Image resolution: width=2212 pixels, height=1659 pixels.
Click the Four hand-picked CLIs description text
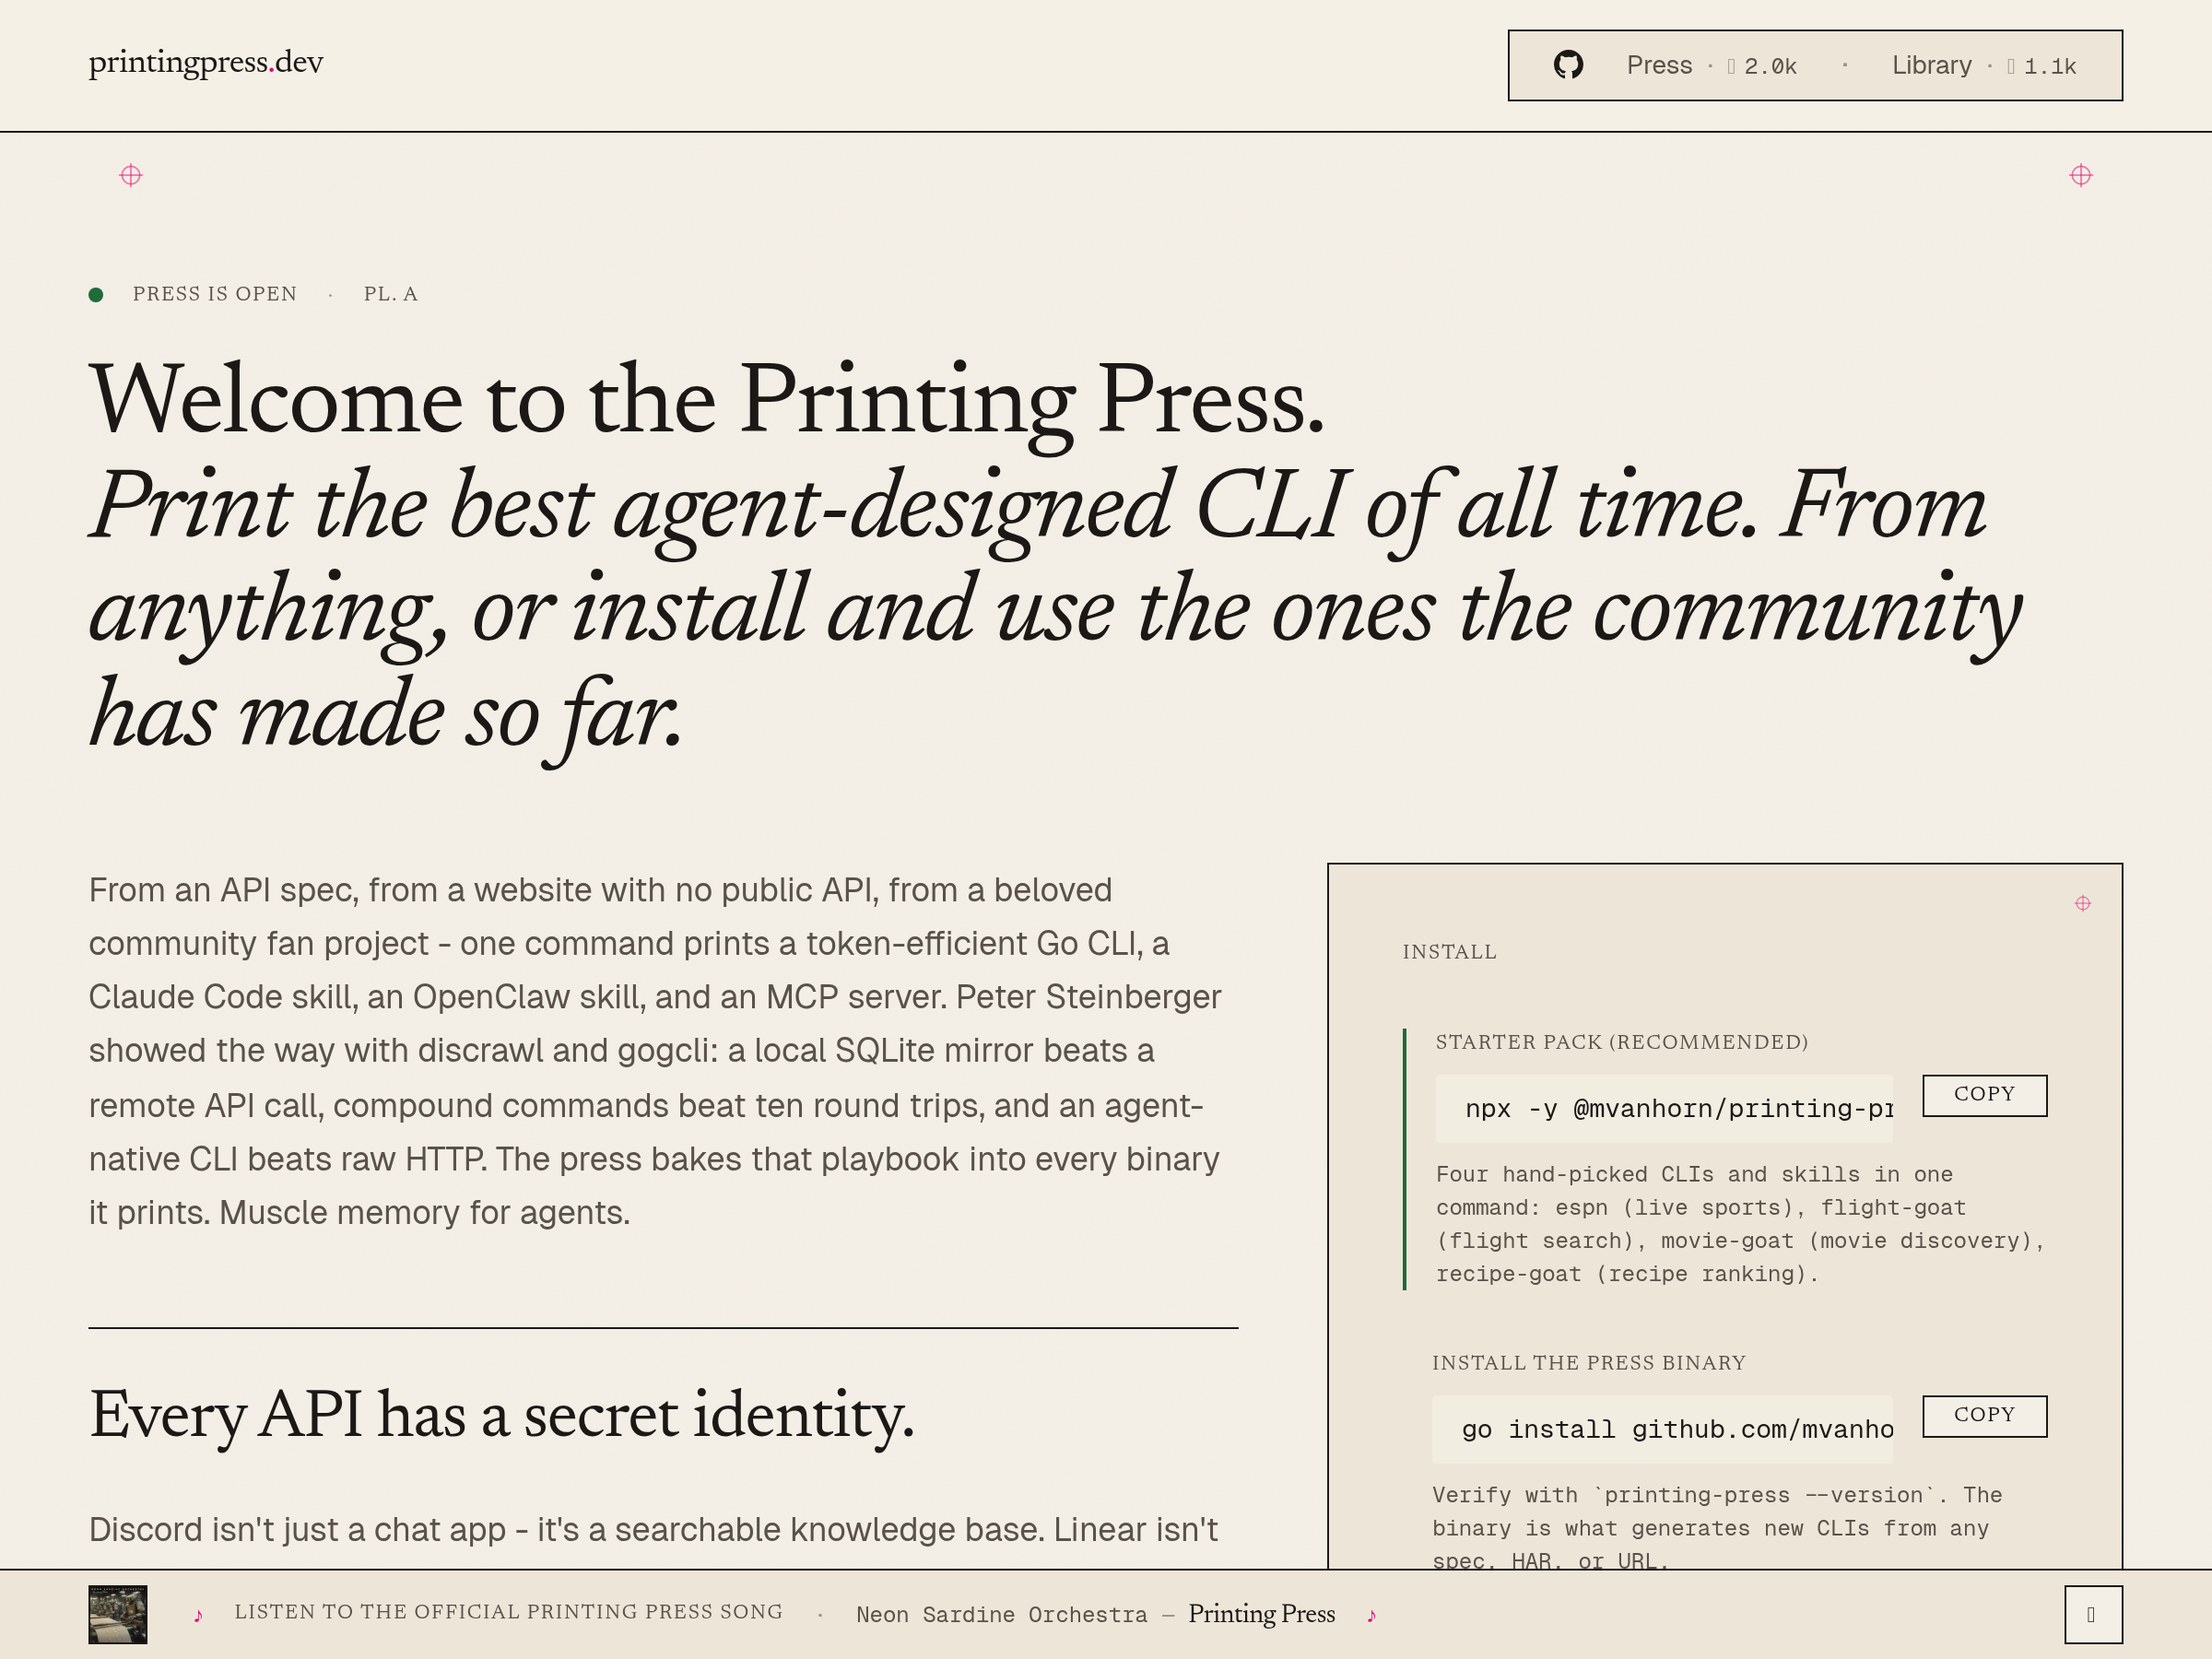tap(1740, 1224)
